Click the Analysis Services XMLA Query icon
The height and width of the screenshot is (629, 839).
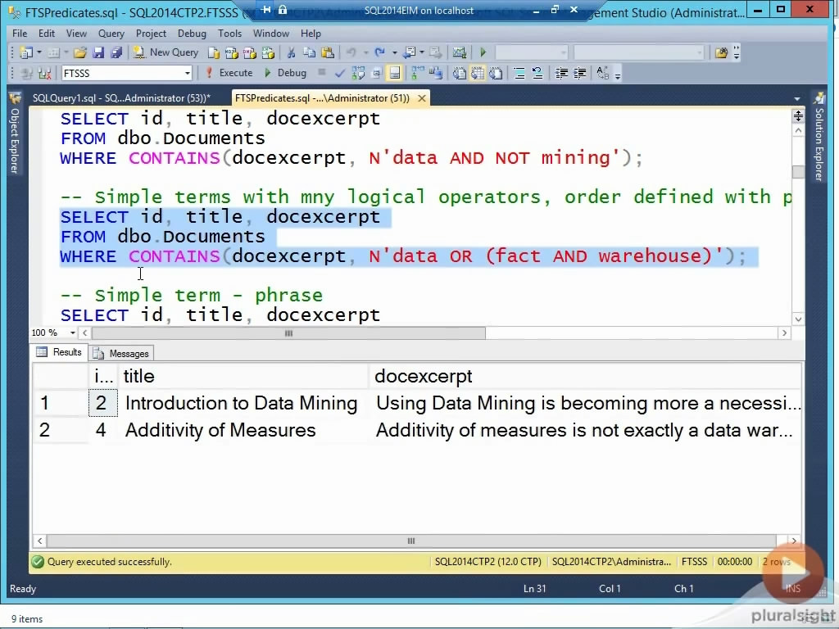tap(268, 52)
